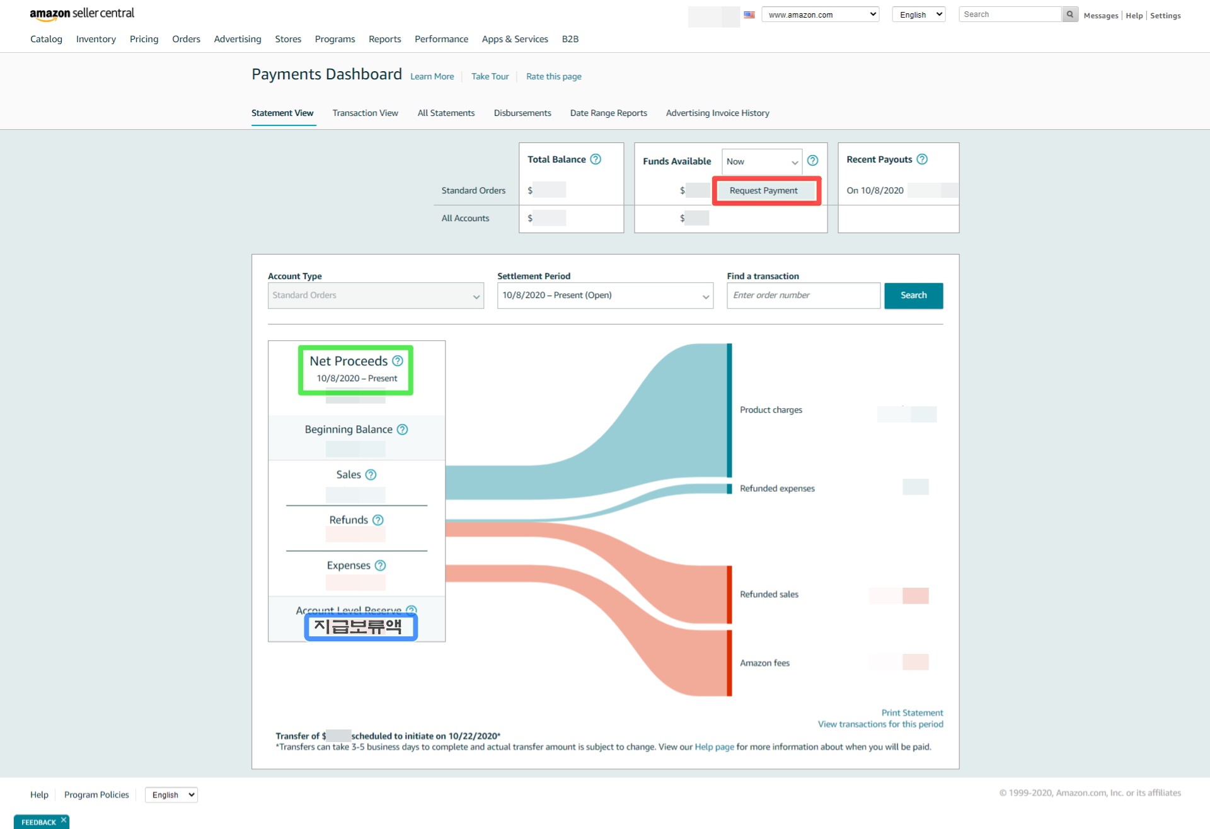Open the header English language dropdown
The image size is (1210, 829).
click(919, 14)
